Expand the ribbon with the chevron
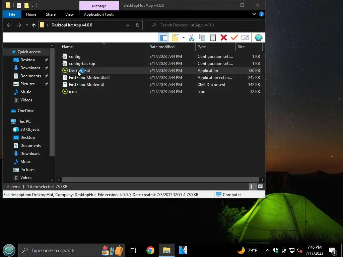Image resolution: width=343 pixels, height=257 pixels. coord(254,14)
